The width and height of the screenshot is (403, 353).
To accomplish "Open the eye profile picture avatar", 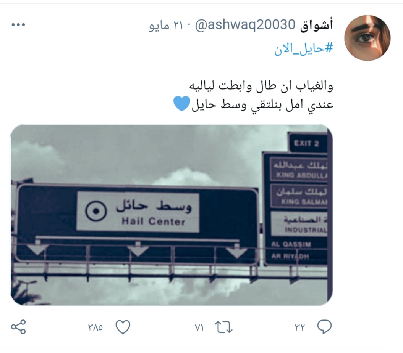I will [367, 38].
